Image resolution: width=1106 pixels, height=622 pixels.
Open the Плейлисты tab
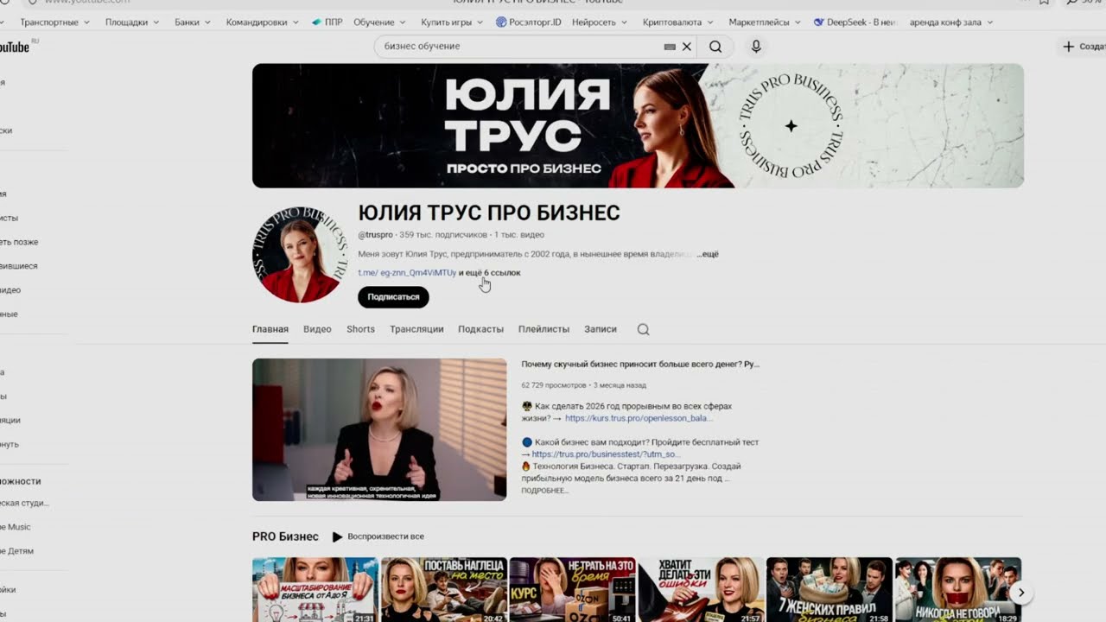[x=543, y=329]
